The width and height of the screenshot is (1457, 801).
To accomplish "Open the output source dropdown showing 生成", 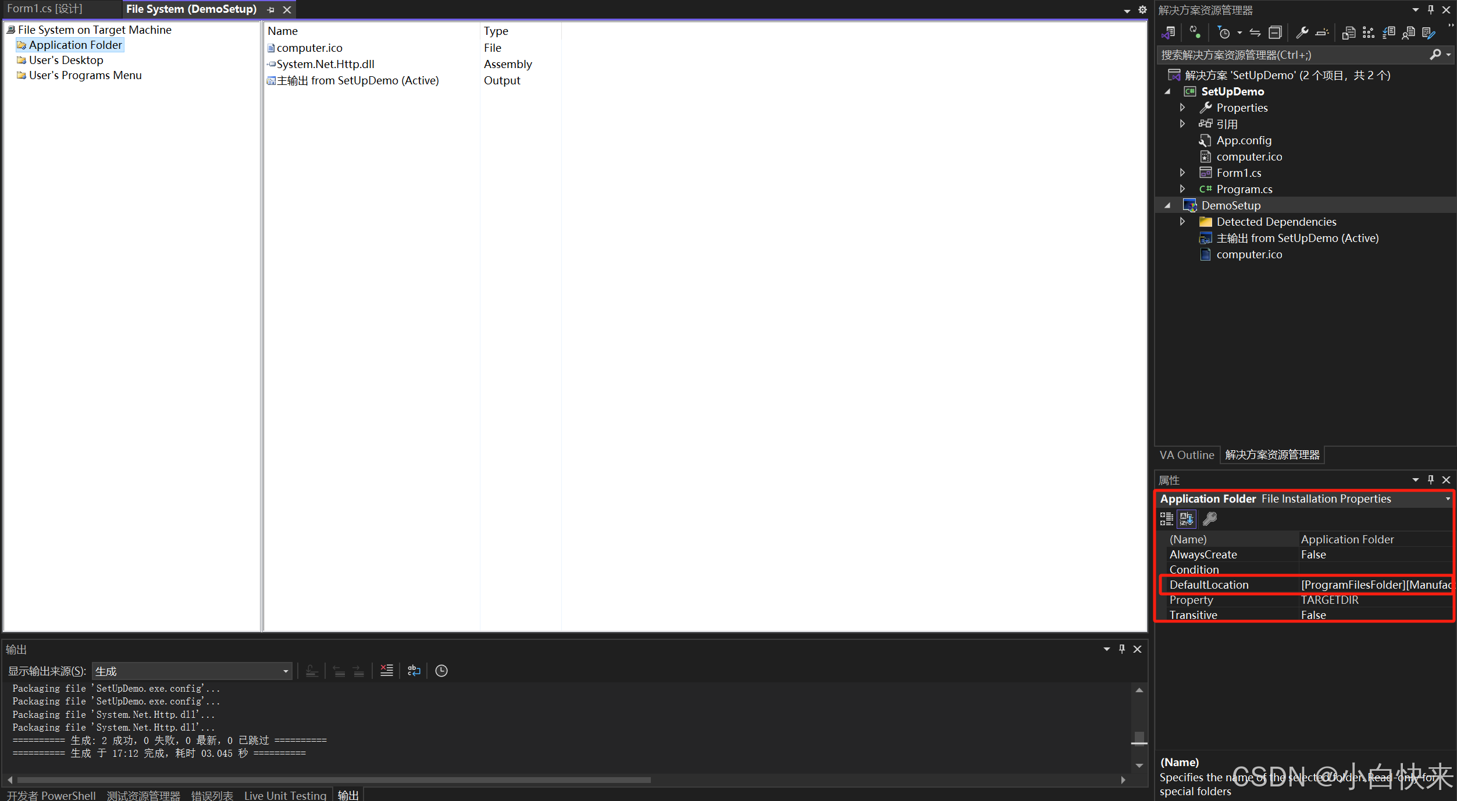I will [284, 671].
